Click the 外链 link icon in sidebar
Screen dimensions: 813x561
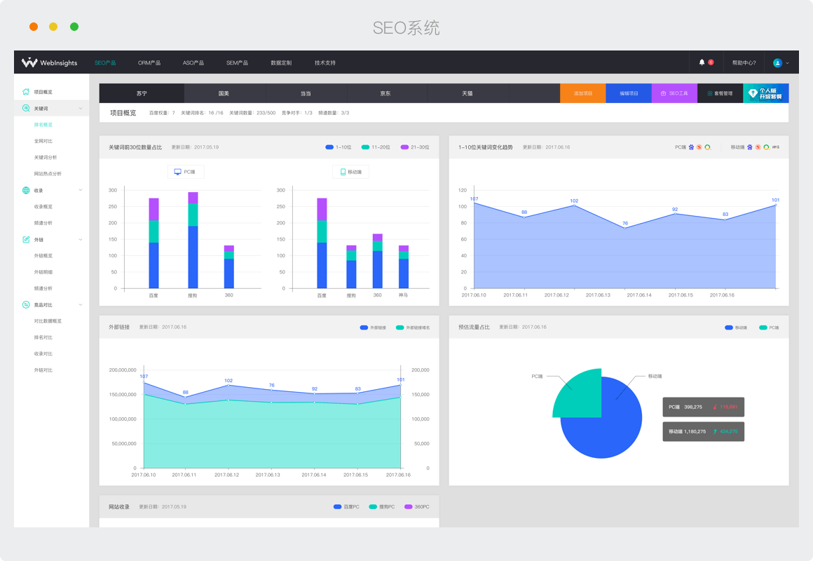coord(26,239)
